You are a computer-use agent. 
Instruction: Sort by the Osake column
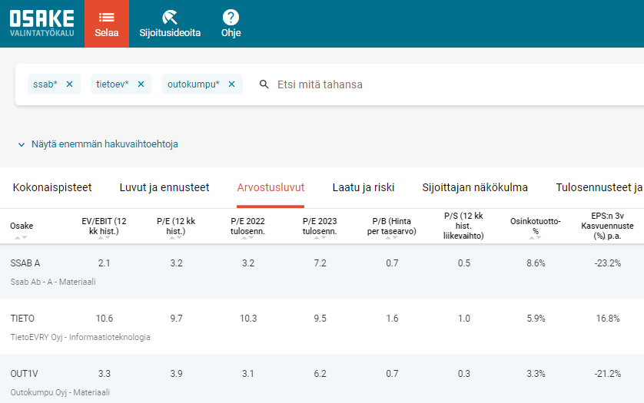click(22, 226)
